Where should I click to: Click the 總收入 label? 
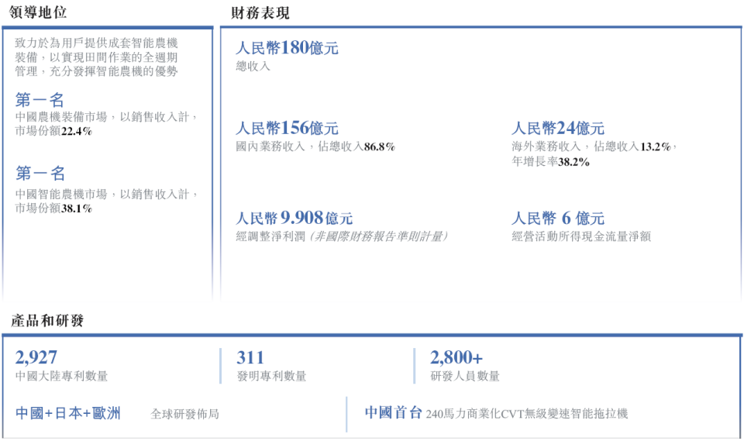tap(253, 66)
